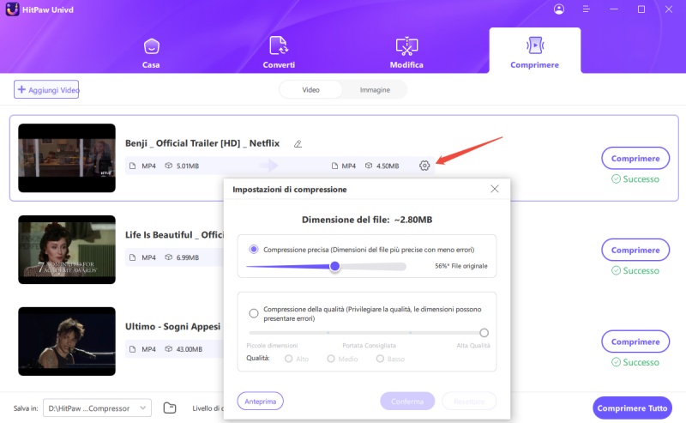Viewport: 686px width, 423px height.
Task: Switch to the Immagine compression mode
Action: (375, 90)
